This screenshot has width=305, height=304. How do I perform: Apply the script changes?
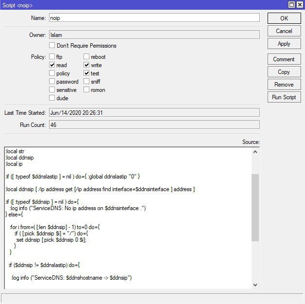click(284, 44)
